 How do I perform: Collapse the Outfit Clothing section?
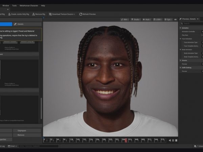pos(180,68)
